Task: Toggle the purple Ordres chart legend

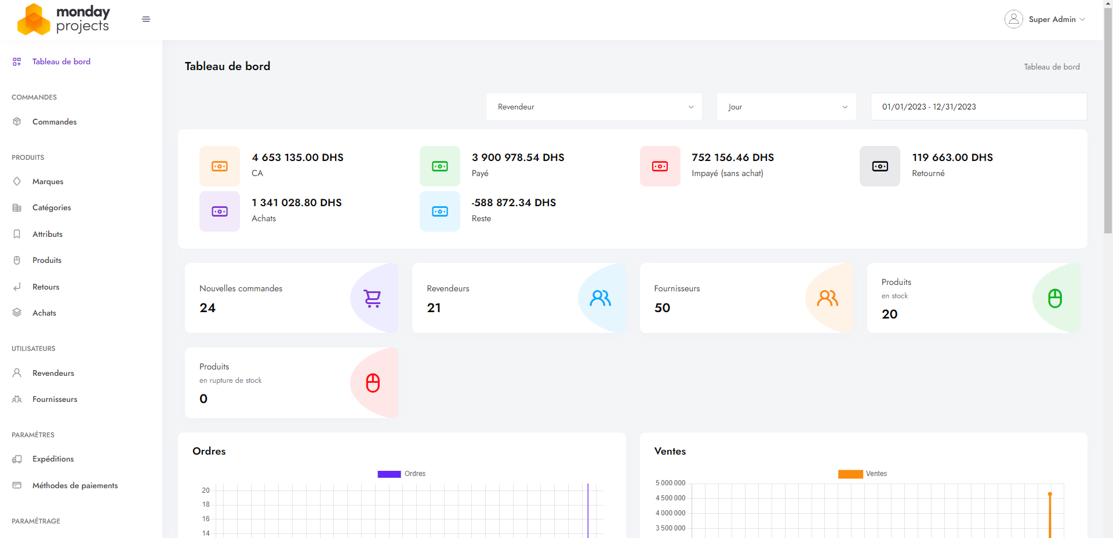Action: [x=390, y=474]
